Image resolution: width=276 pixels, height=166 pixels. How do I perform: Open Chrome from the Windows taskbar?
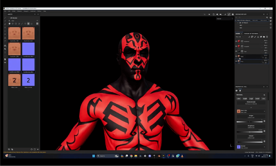point(131,156)
